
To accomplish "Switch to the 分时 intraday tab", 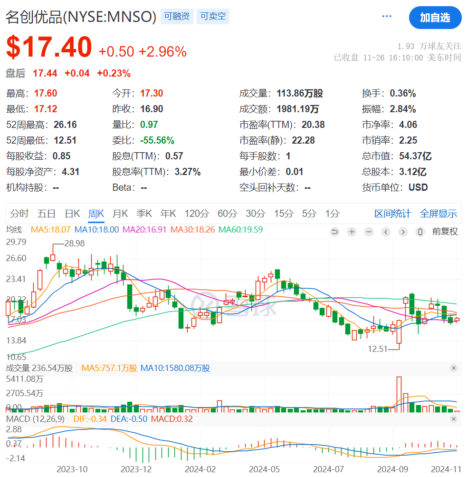I will pyautogui.click(x=19, y=214).
